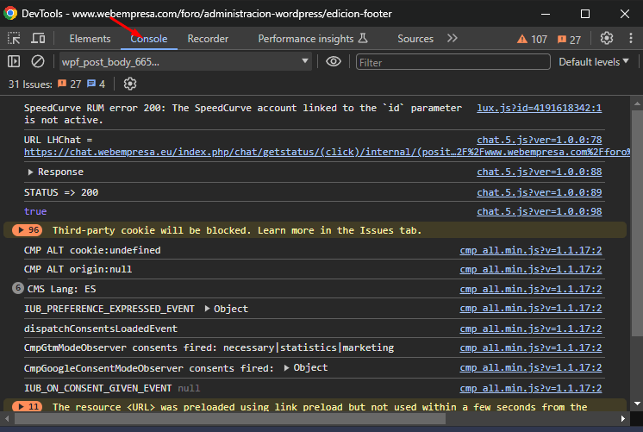Viewport: 643px width, 432px height.
Task: Open the chat.5.js?ver=1.0.0:88 source link
Action: (x=540, y=172)
